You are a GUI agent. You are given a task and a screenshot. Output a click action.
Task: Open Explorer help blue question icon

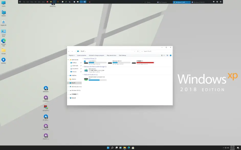click(x=170, y=55)
